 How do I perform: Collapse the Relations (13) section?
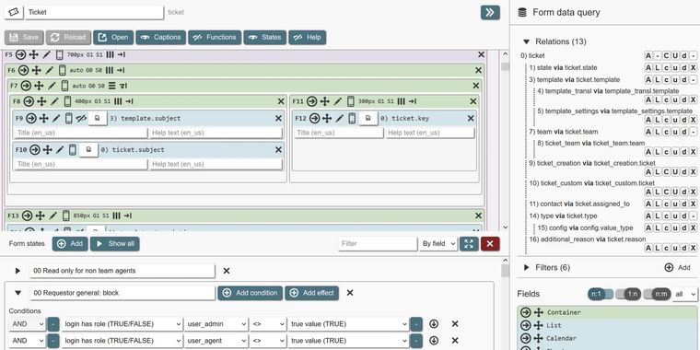[526, 41]
